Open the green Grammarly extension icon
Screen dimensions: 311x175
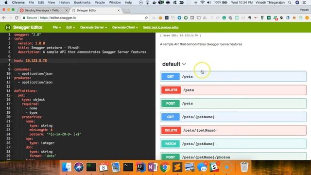(224, 18)
